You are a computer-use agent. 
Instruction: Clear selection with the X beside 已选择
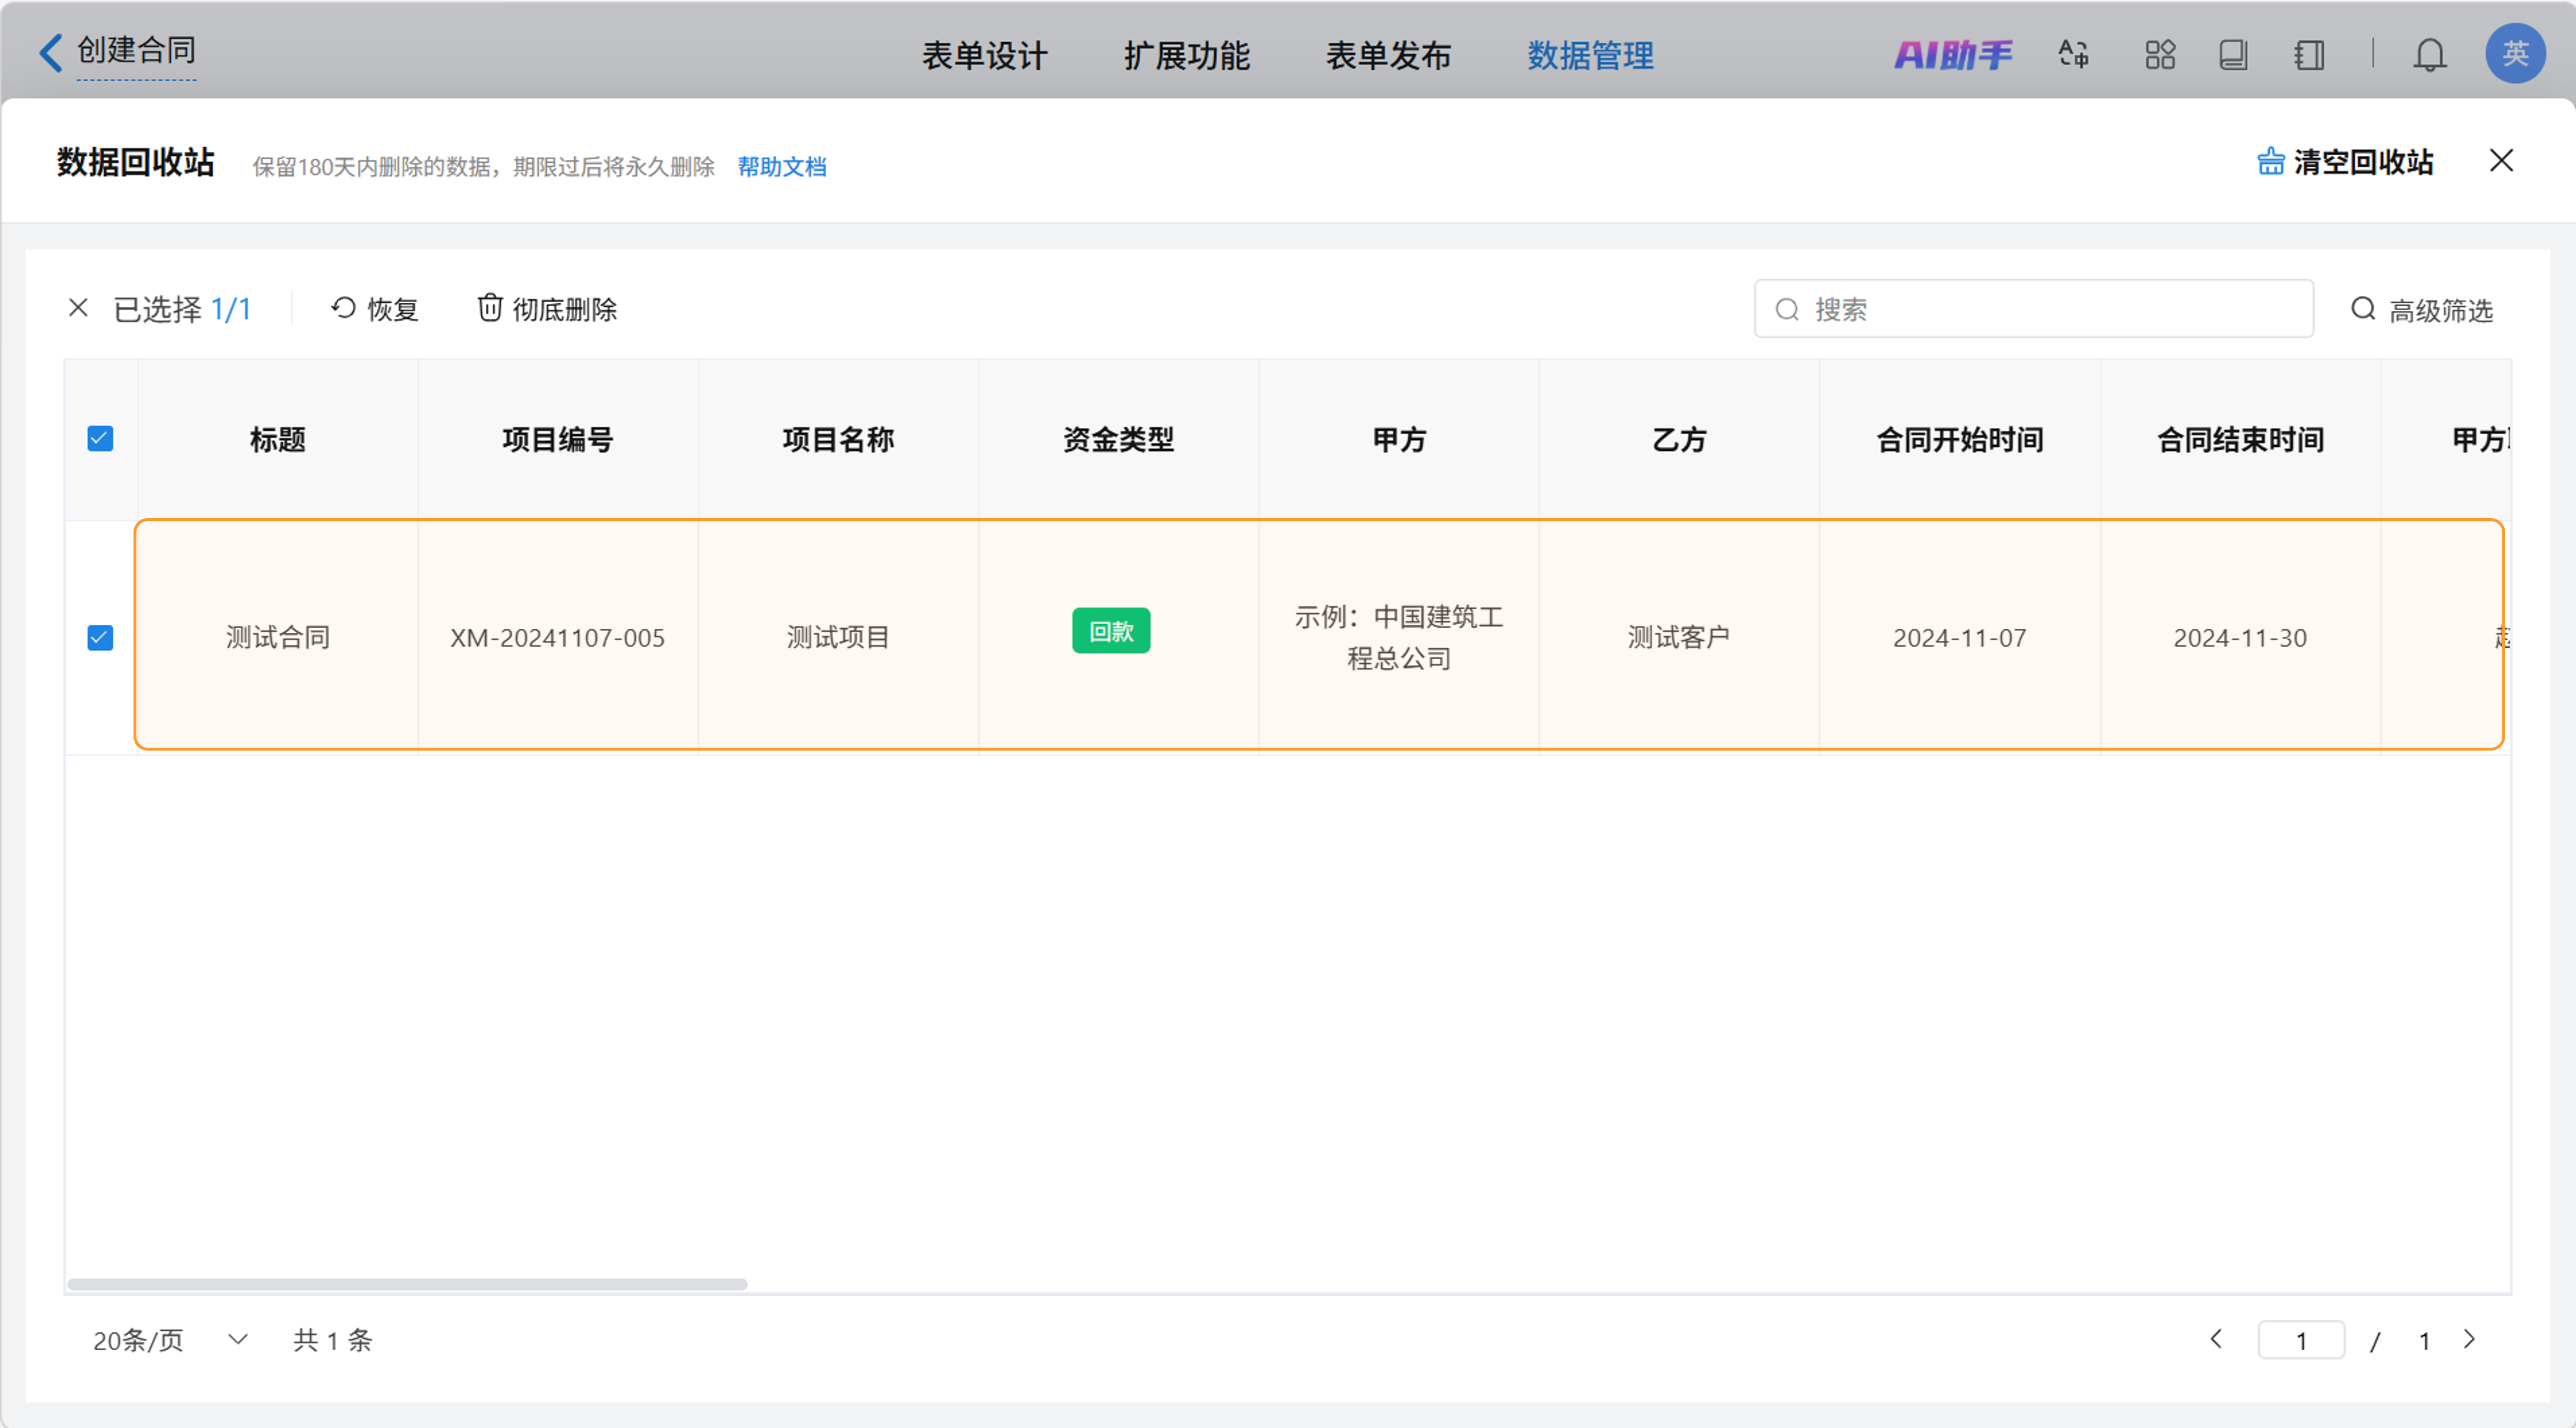(78, 308)
